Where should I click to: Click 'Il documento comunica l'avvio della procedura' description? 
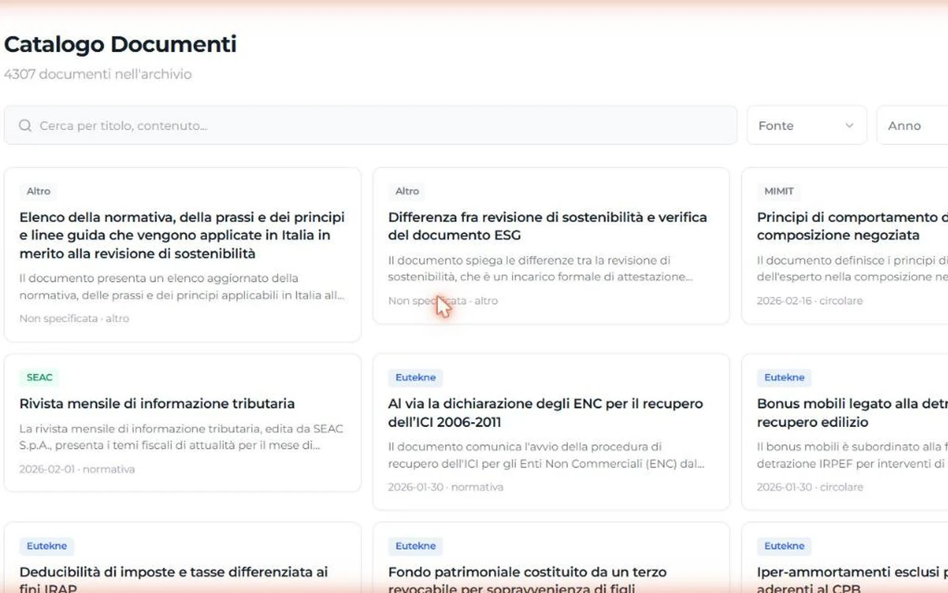(546, 455)
